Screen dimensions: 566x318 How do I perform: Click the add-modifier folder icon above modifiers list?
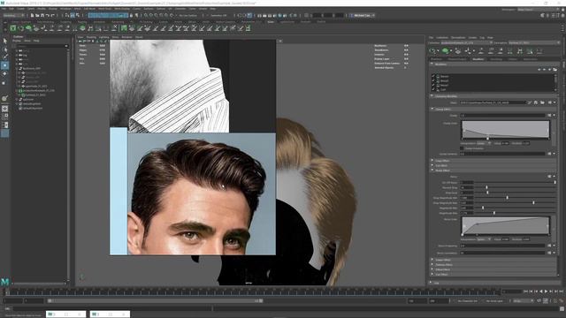[x=555, y=69]
